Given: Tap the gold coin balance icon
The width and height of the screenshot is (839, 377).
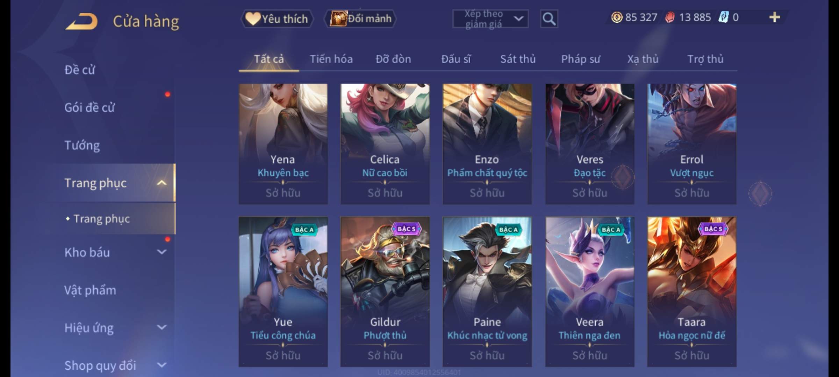Looking at the screenshot, I should [617, 17].
